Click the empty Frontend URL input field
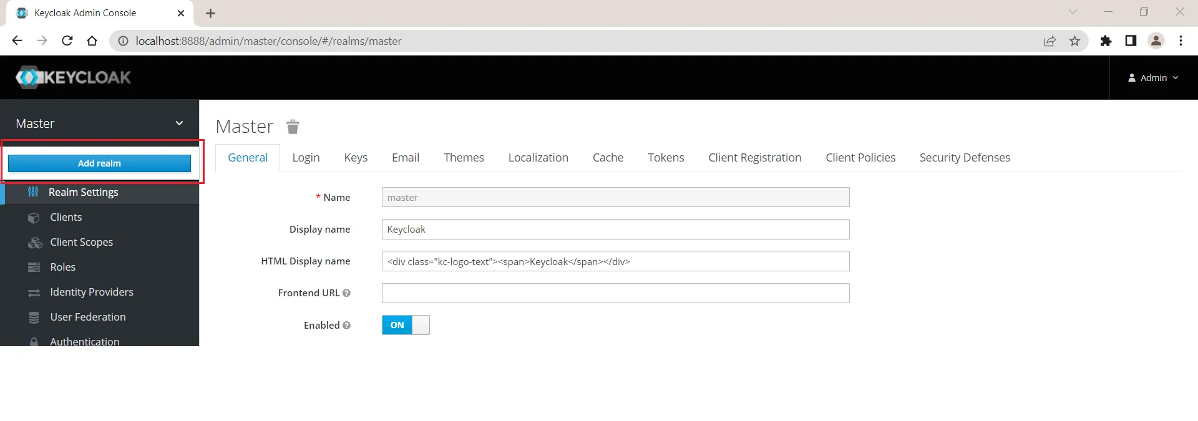 [615, 293]
